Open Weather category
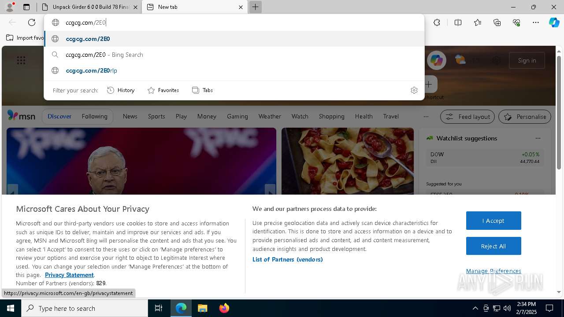This screenshot has height=317, width=564. click(x=270, y=116)
